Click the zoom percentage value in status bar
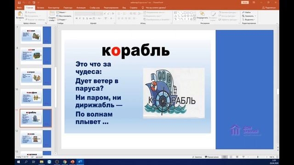Image resolution: width=294 pixels, height=165 pixels. pyautogui.click(x=271, y=157)
